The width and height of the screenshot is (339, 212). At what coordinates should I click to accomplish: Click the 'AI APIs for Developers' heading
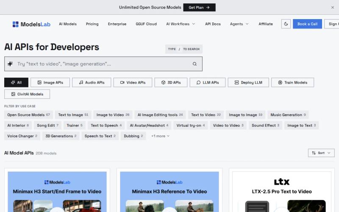tap(52, 47)
